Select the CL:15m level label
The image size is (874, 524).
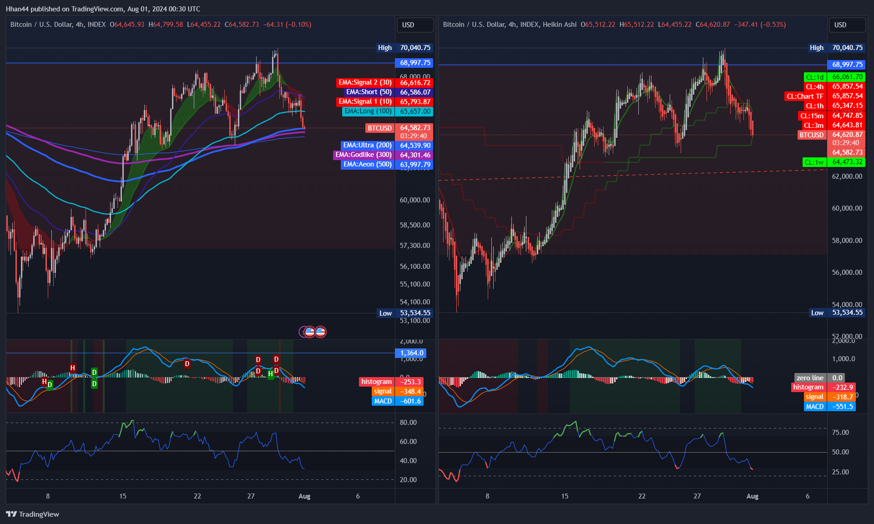(812, 116)
